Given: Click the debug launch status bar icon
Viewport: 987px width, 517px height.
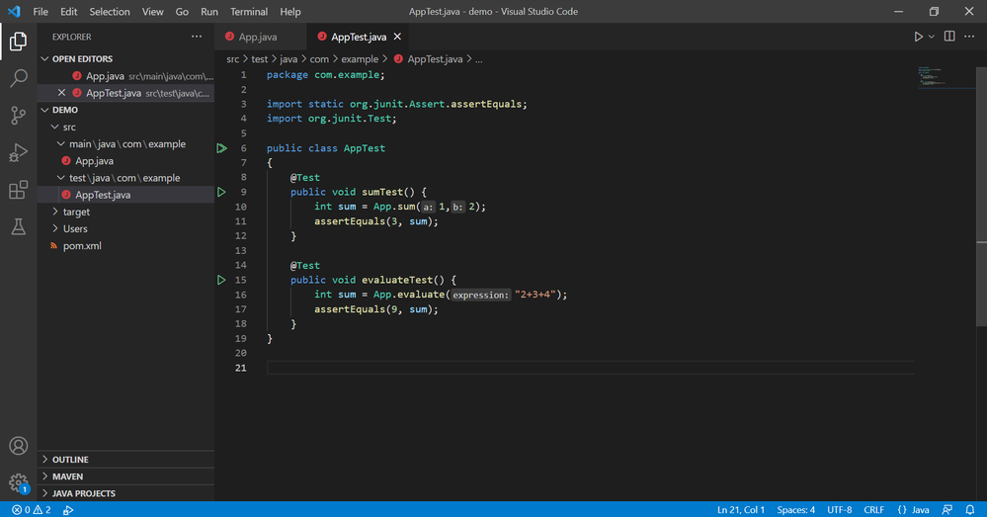Looking at the screenshot, I should pos(68,509).
